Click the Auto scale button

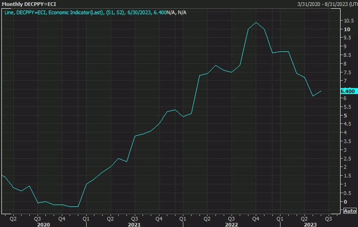point(349,211)
